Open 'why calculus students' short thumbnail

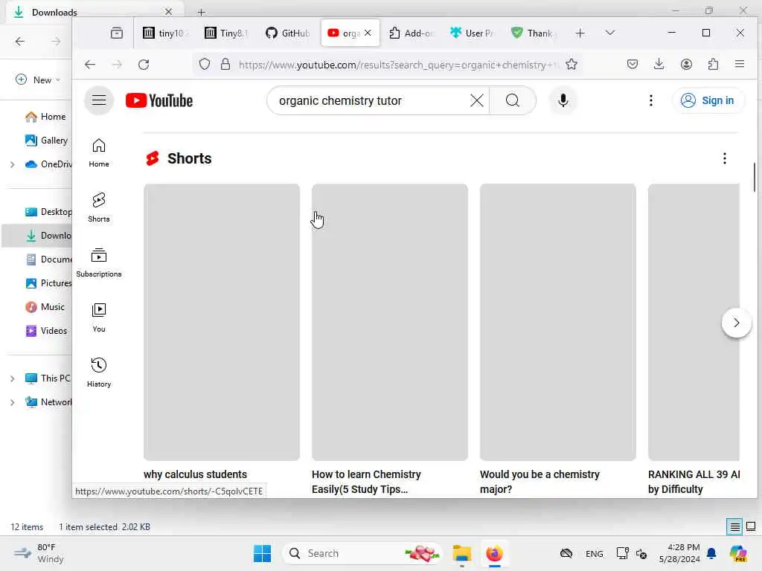222,322
